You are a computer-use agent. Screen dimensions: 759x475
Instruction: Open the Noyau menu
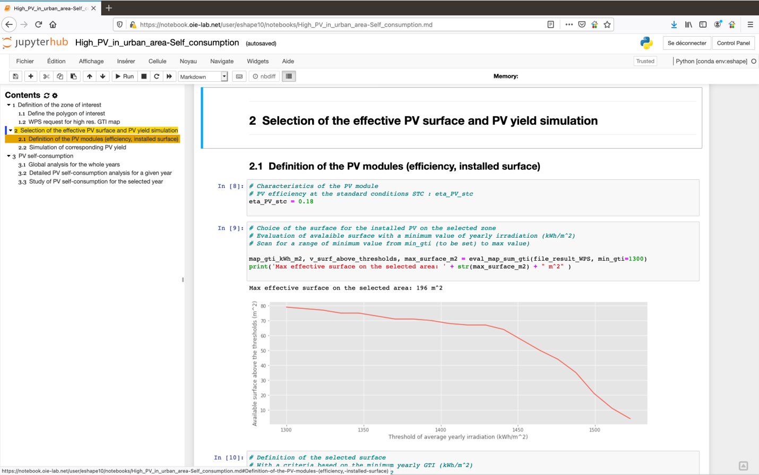click(x=188, y=61)
